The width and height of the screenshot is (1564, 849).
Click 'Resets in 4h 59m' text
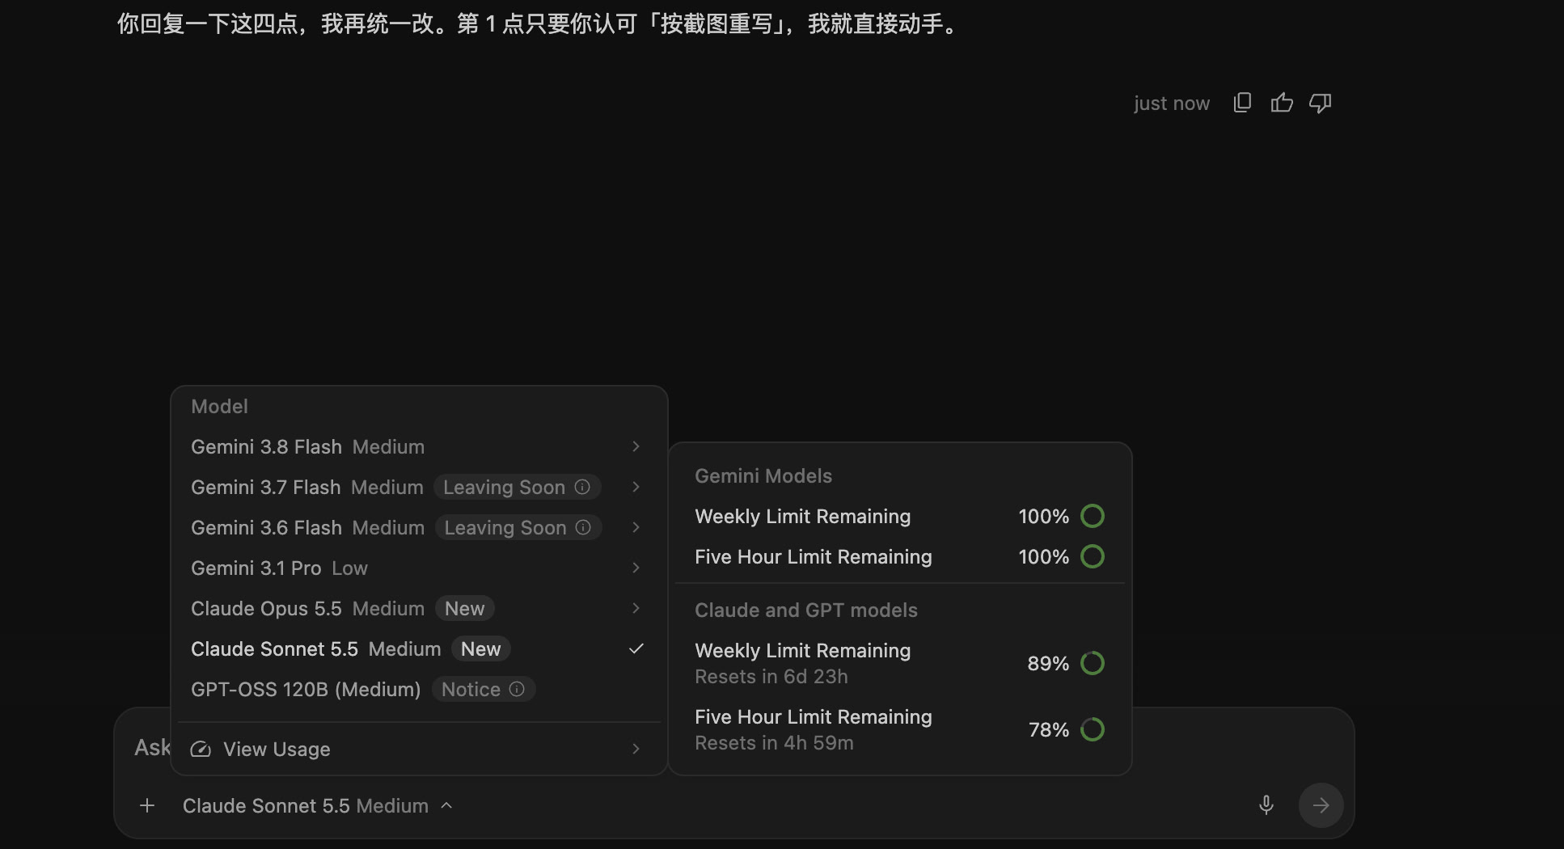(774, 743)
